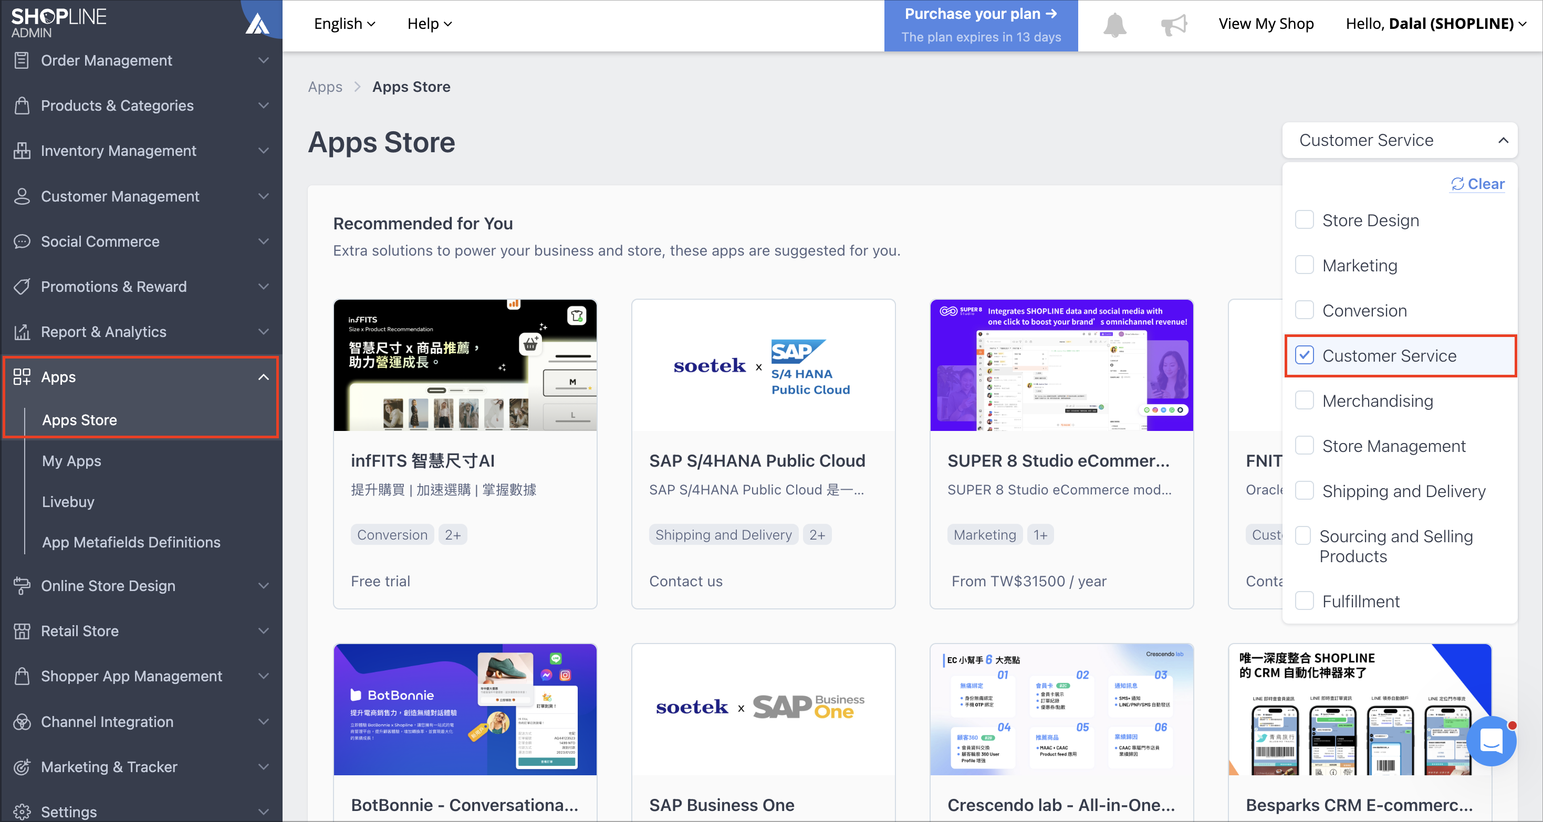
Task: Collapse the Customer Service category dropdown
Action: tap(1399, 140)
